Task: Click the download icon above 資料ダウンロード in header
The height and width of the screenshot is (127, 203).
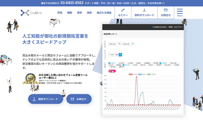Action: point(144,10)
